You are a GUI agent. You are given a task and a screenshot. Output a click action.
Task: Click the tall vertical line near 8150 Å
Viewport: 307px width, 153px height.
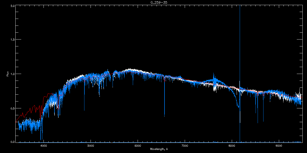240,74
